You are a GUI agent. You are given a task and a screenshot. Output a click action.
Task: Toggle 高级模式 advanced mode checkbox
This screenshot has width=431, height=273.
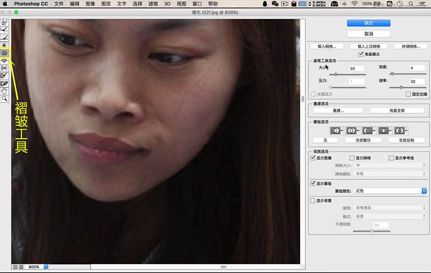coord(361,54)
